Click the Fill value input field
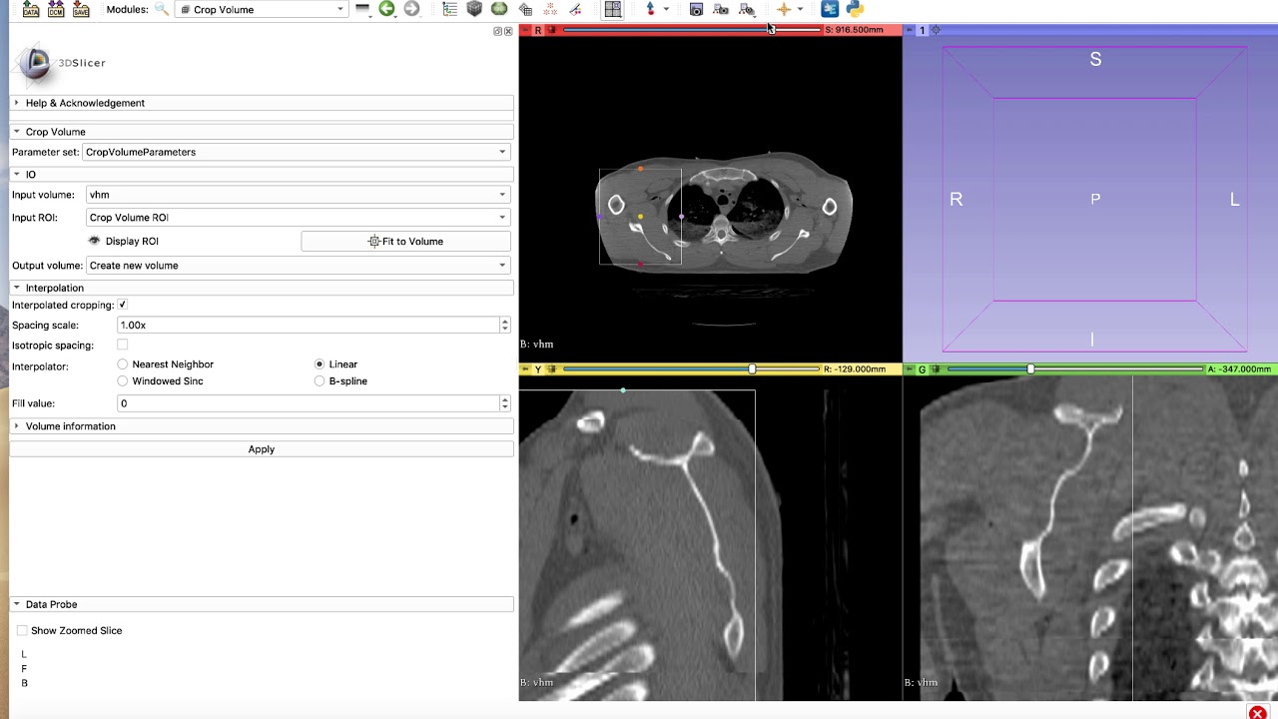1278x719 pixels. point(308,403)
